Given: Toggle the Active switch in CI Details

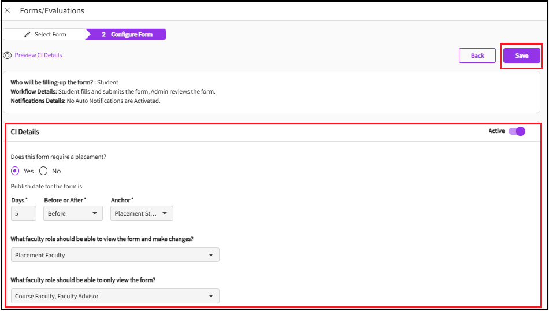Looking at the screenshot, I should tap(517, 131).
